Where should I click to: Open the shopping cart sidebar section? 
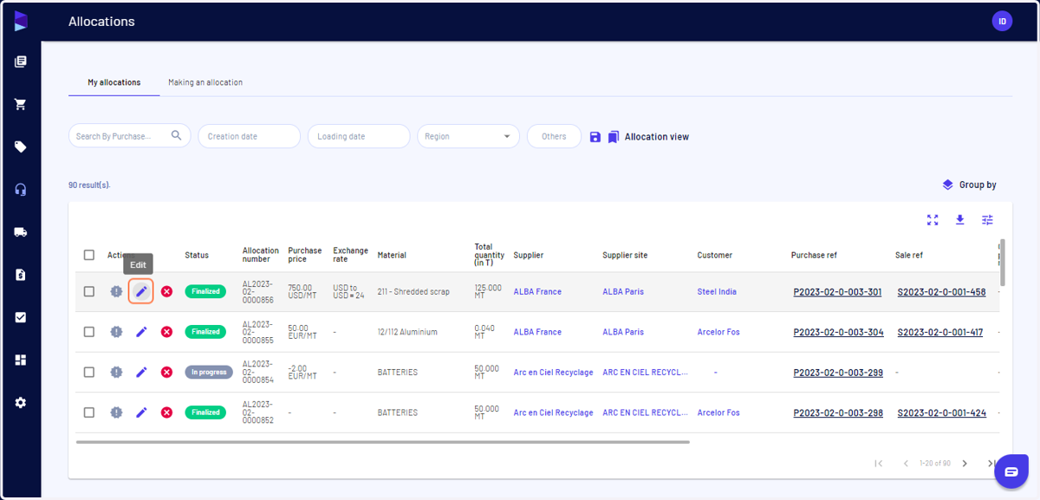tap(21, 104)
